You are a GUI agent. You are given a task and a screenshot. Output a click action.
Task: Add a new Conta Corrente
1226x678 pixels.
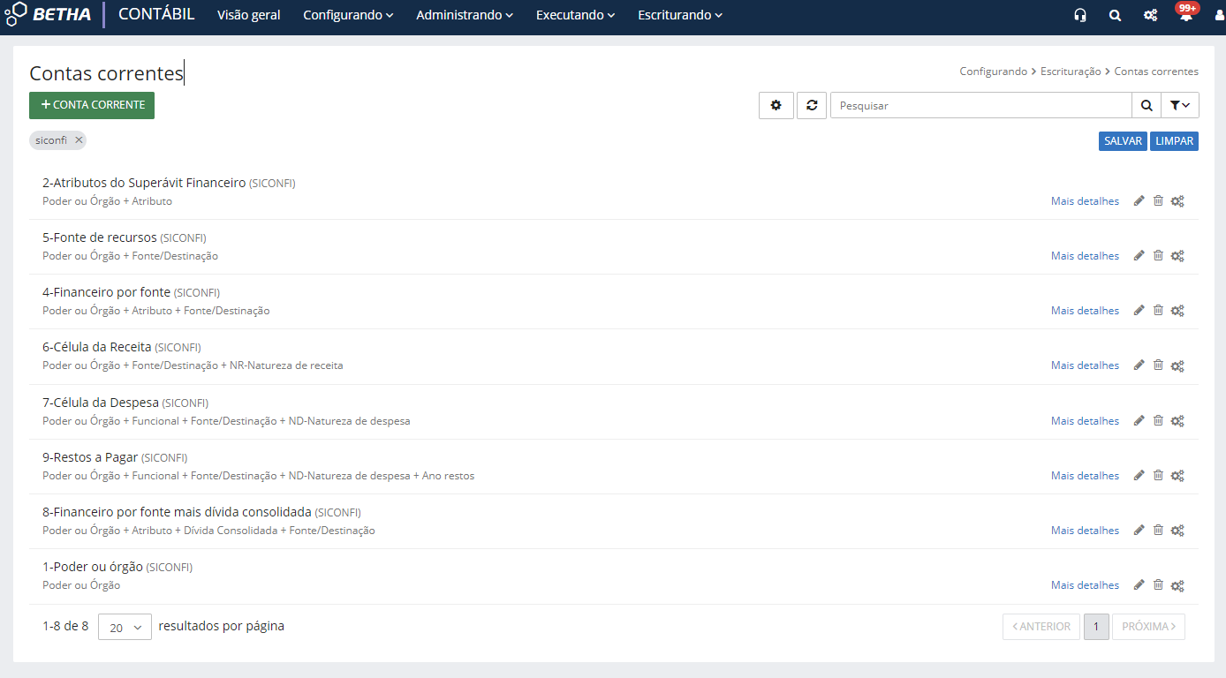92,105
